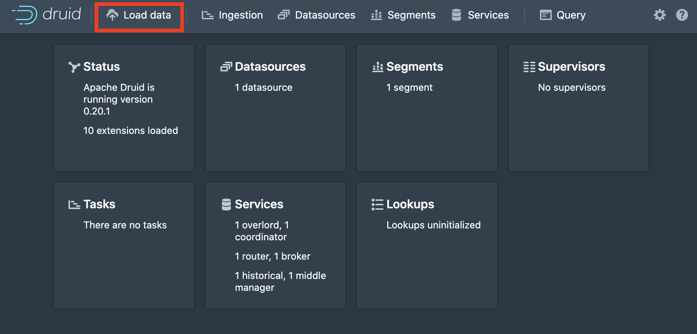
Task: Open the Query view from the header
Action: tap(563, 15)
